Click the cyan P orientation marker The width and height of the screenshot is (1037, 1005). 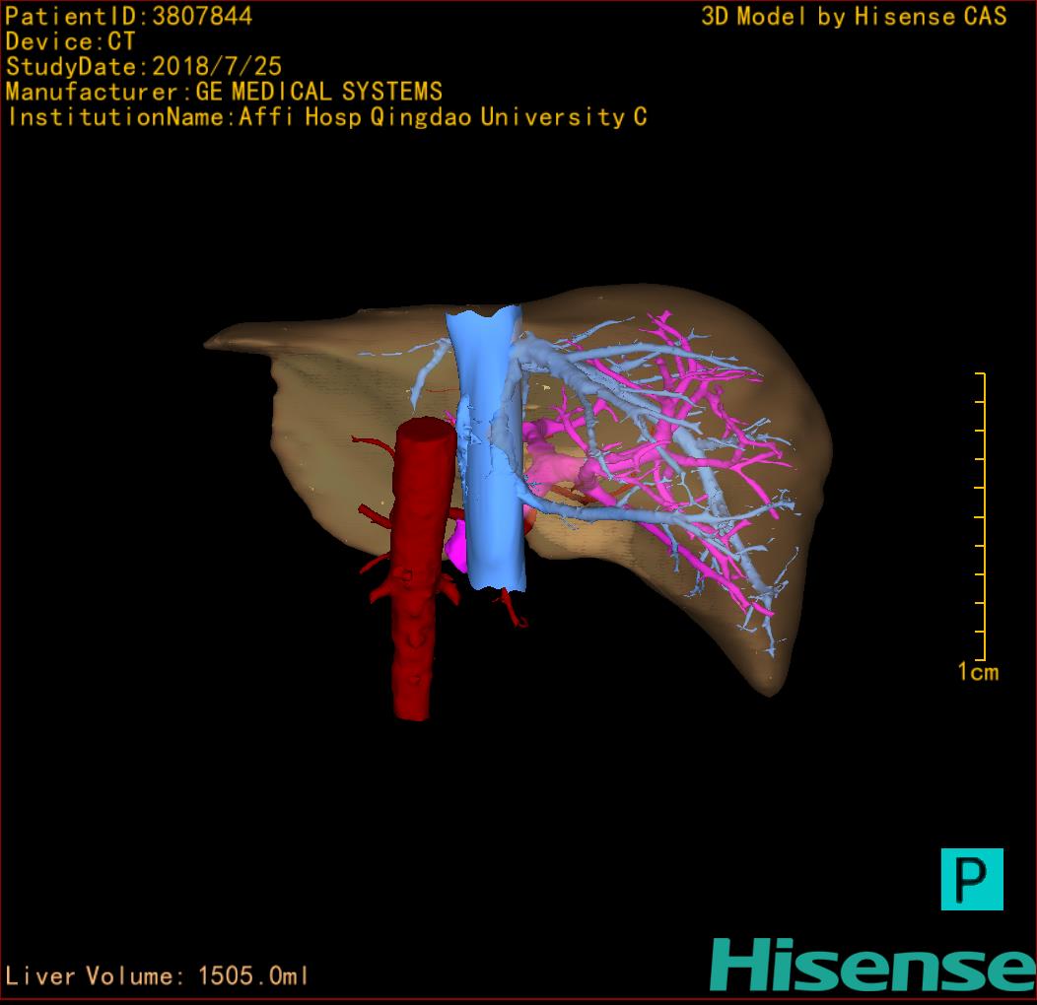(971, 879)
